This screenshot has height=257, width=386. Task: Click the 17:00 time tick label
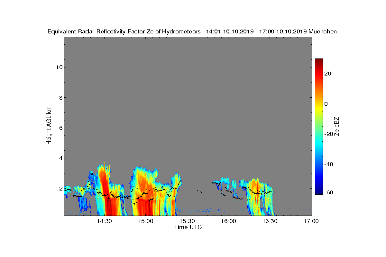click(x=311, y=221)
